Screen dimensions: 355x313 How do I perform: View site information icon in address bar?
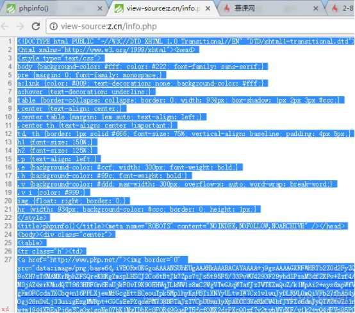53,26
